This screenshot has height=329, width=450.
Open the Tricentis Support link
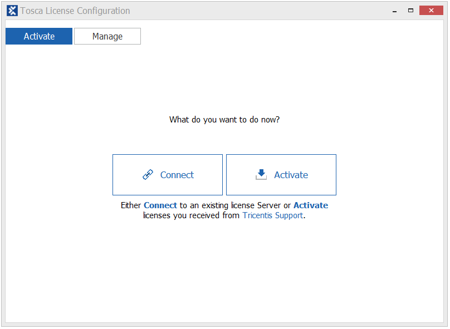tap(273, 215)
